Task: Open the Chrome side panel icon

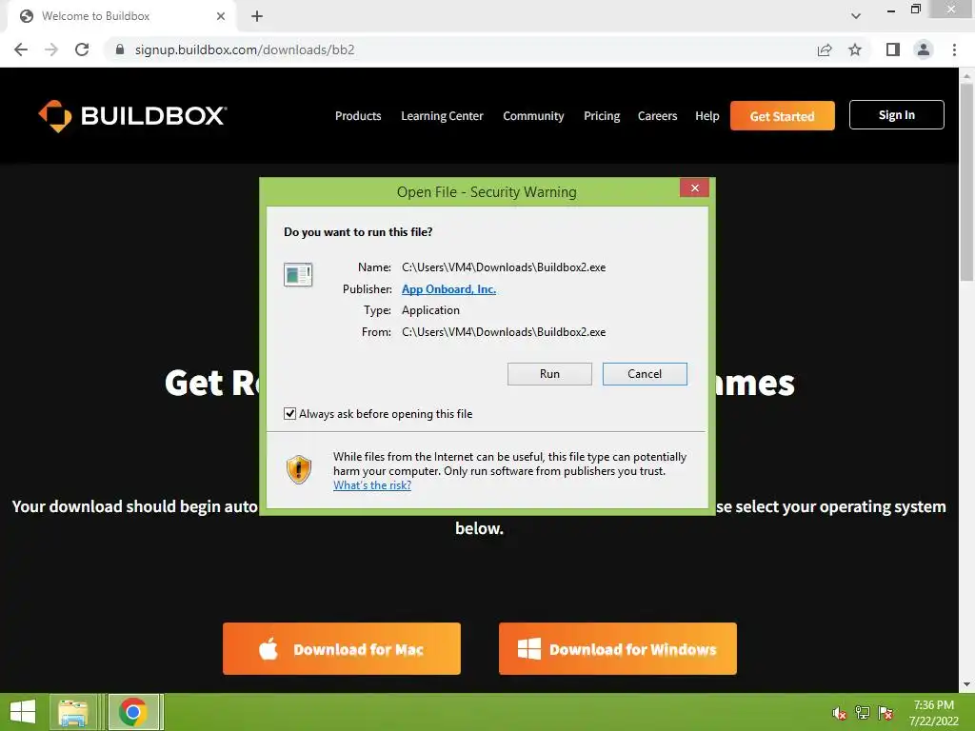Action: tap(893, 49)
